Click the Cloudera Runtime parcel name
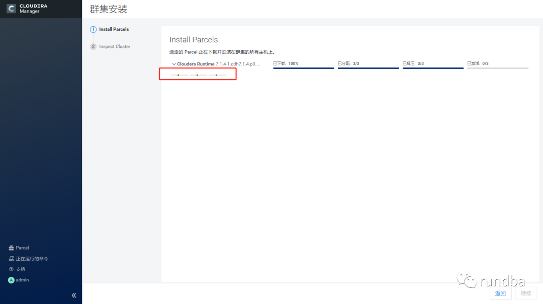 pos(219,64)
